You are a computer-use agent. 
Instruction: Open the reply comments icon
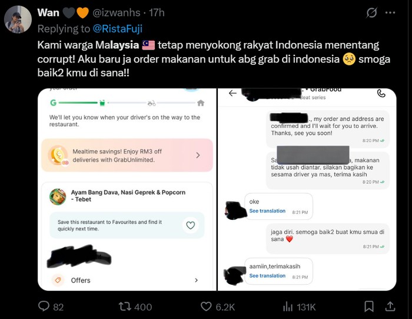click(44, 307)
